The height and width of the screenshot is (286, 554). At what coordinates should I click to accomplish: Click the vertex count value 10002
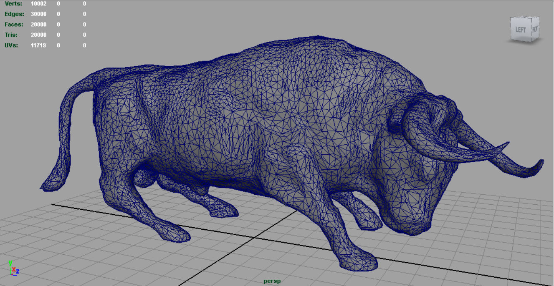pos(38,4)
